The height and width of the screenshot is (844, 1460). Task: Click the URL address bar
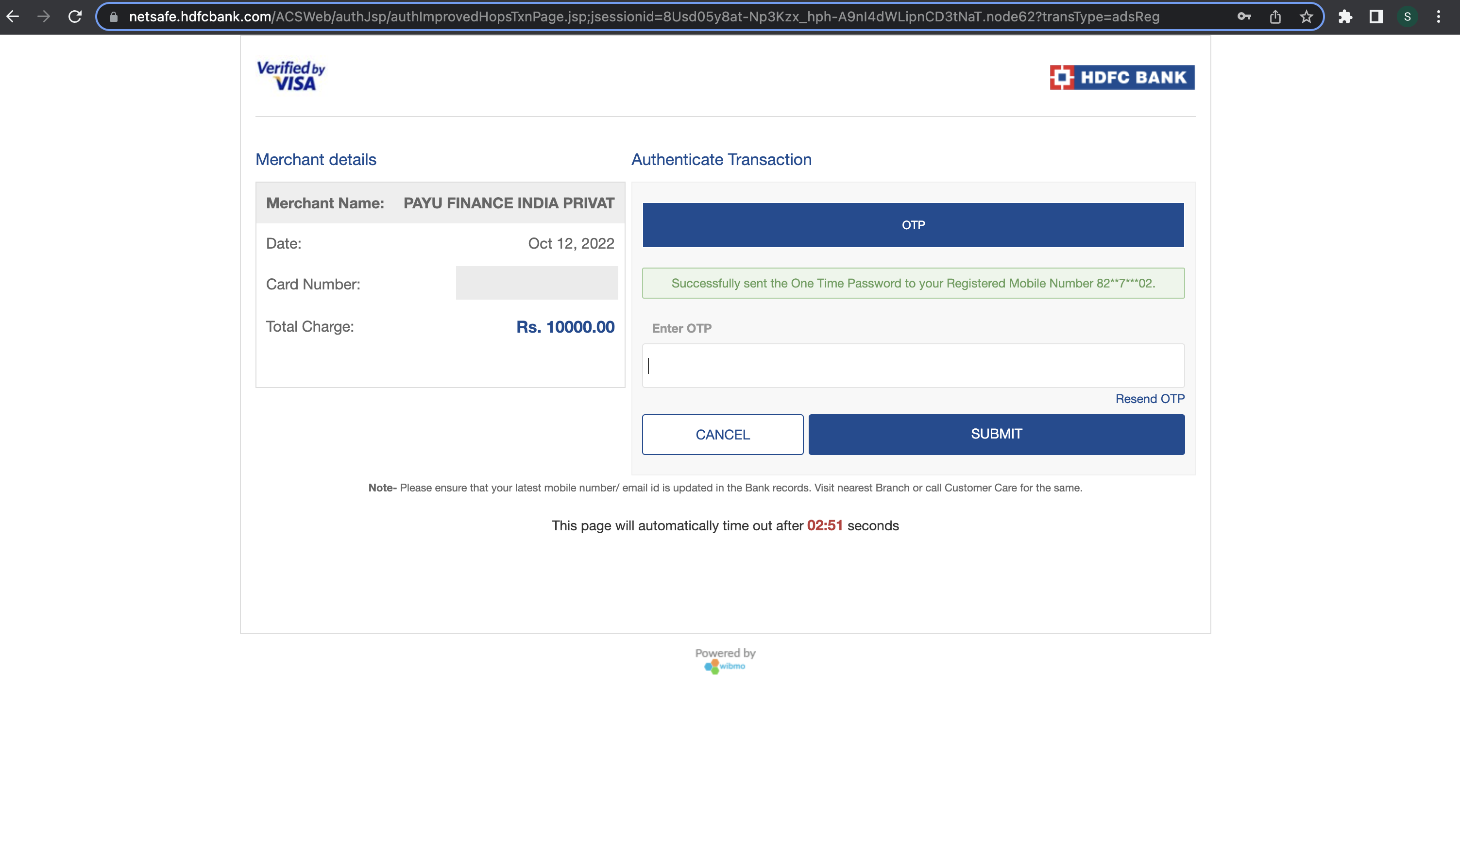pos(643,17)
